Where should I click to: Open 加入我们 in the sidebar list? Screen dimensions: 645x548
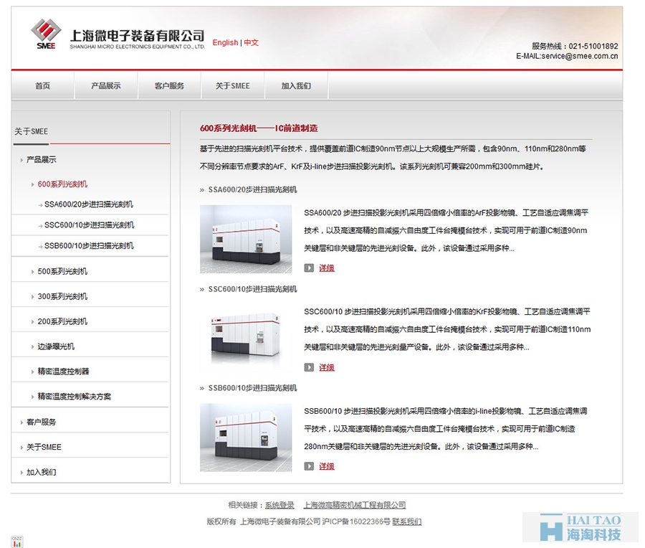[41, 472]
